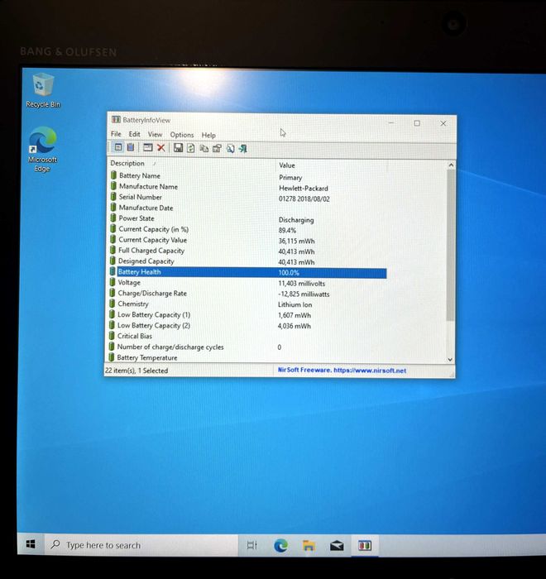Select the 'Battery Temperature' row
The image size is (546, 579).
(x=247, y=357)
